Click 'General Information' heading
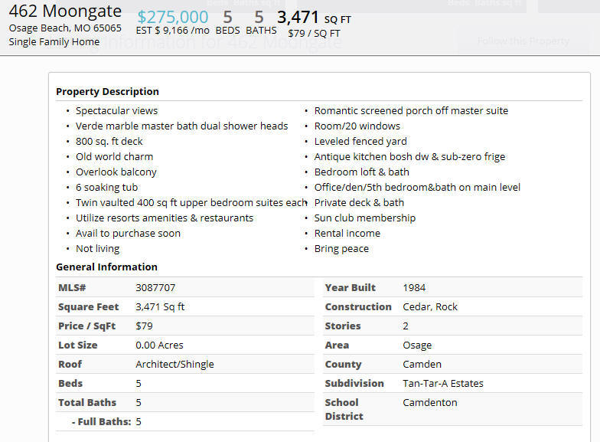This screenshot has height=442, width=600. click(107, 267)
